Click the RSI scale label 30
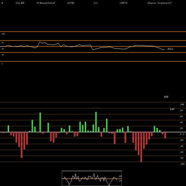 click(x=3, y=55)
